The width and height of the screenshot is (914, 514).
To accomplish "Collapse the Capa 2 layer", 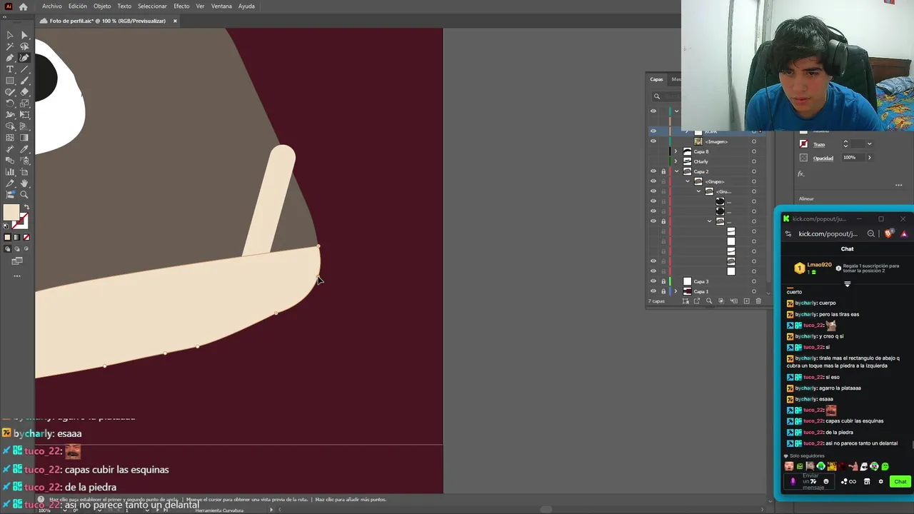I will click(x=676, y=171).
